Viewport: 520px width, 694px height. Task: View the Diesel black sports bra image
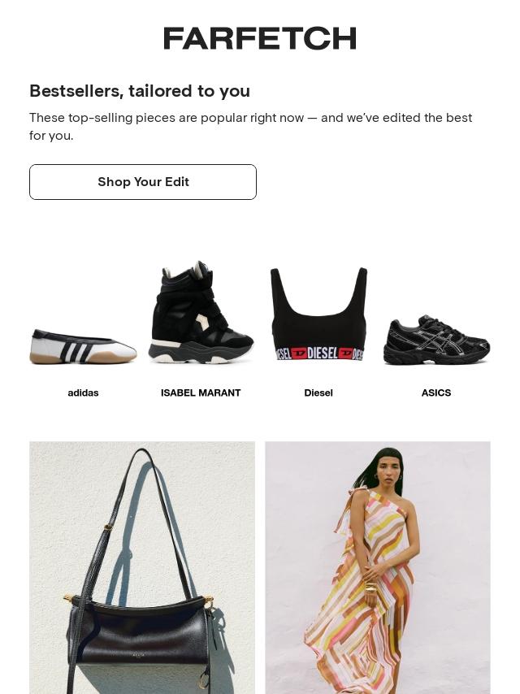point(318,314)
